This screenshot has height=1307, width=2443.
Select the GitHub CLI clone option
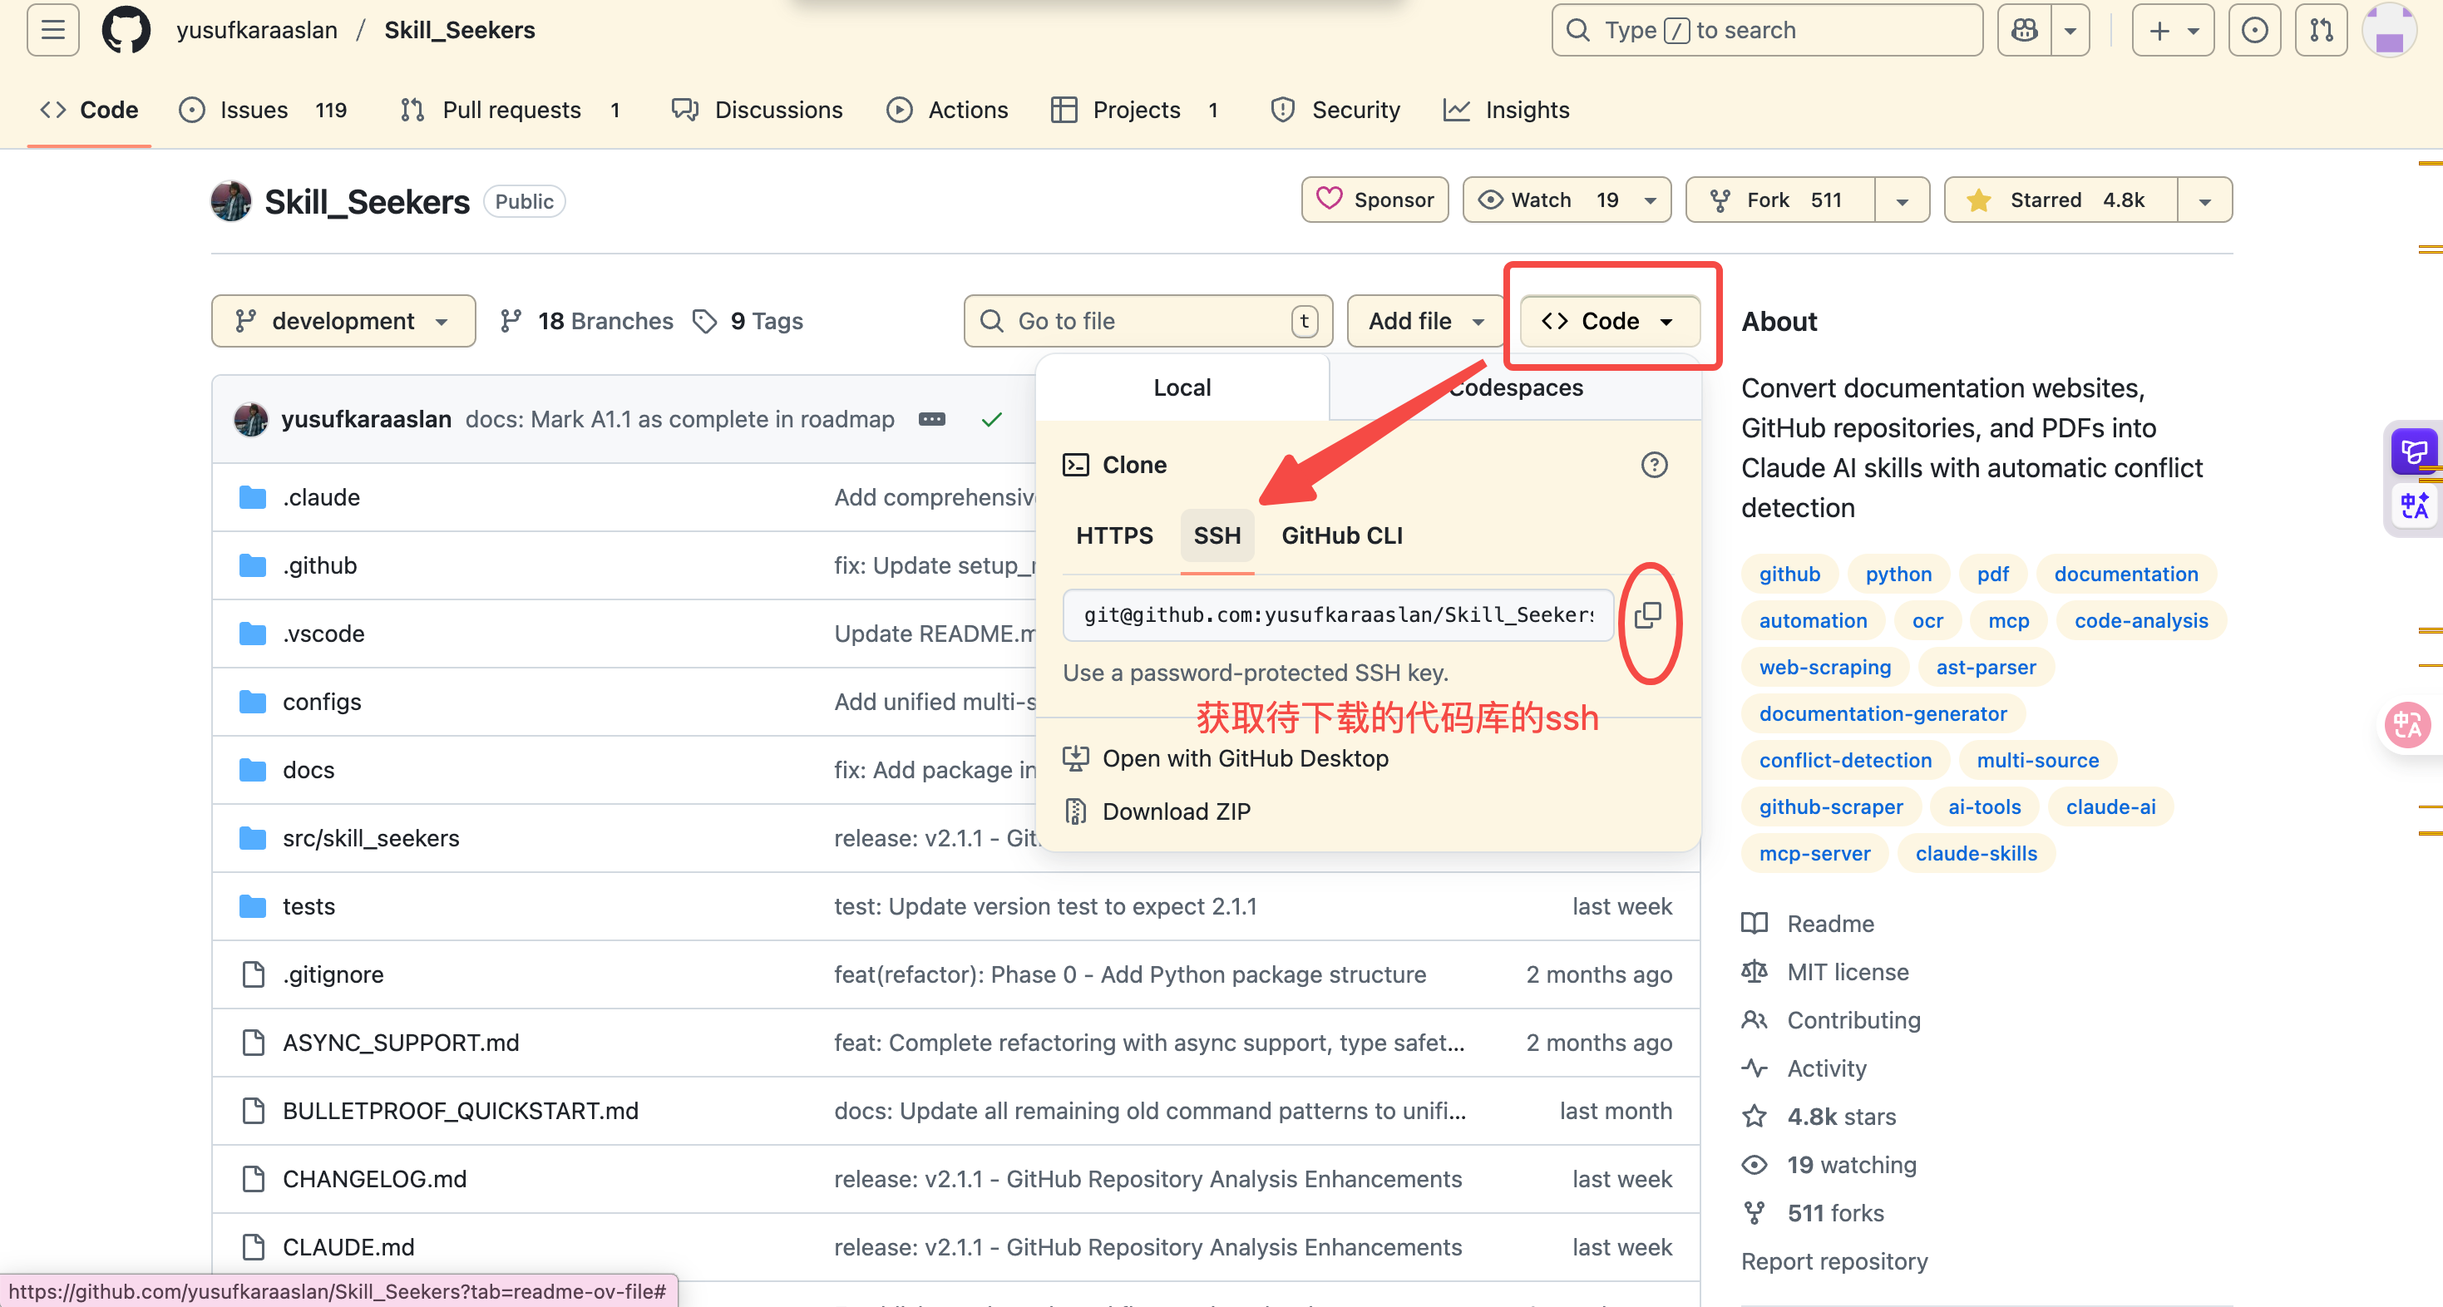pyautogui.click(x=1341, y=536)
